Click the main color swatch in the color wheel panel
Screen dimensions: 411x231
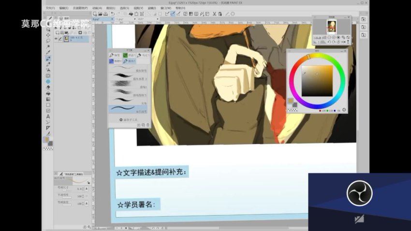tap(291, 101)
